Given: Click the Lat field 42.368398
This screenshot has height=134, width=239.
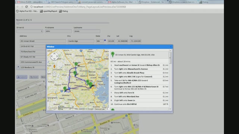Looking at the screenshot, I should [x=122, y=41].
